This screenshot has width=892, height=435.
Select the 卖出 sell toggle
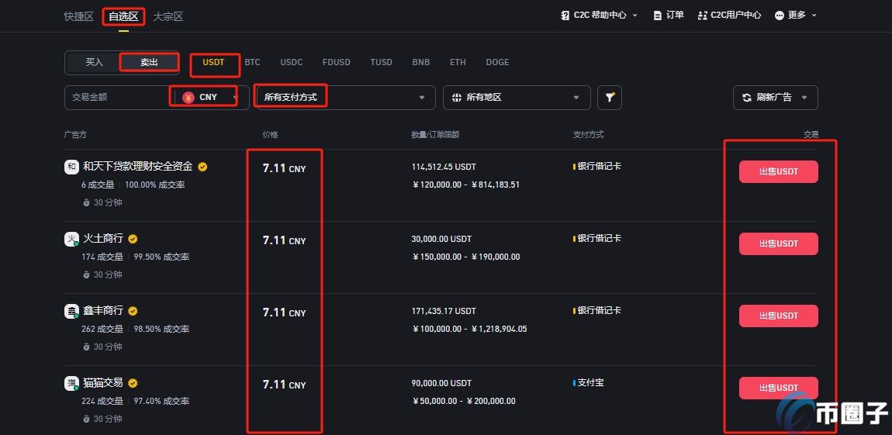[x=149, y=63]
